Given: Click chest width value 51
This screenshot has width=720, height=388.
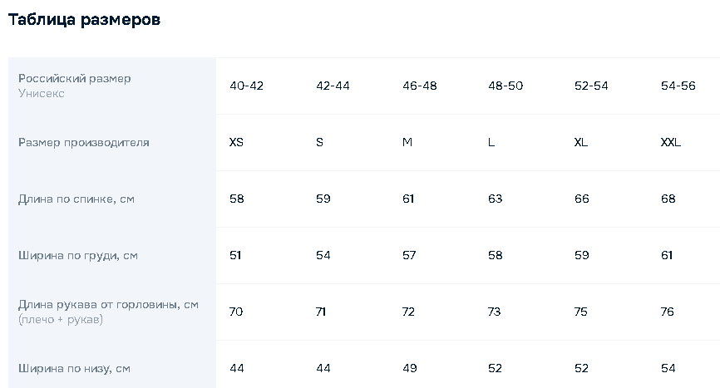Looking at the screenshot, I should [x=235, y=255].
